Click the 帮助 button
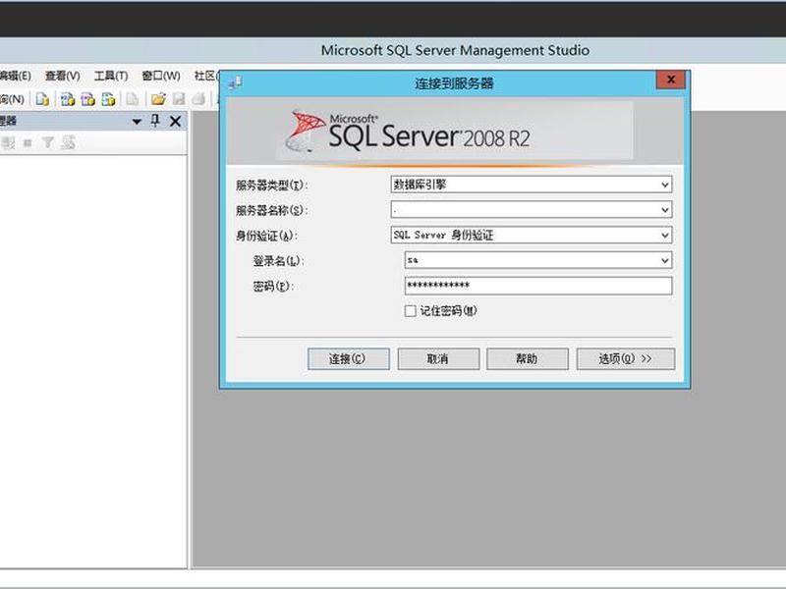786x589 pixels. (528, 359)
